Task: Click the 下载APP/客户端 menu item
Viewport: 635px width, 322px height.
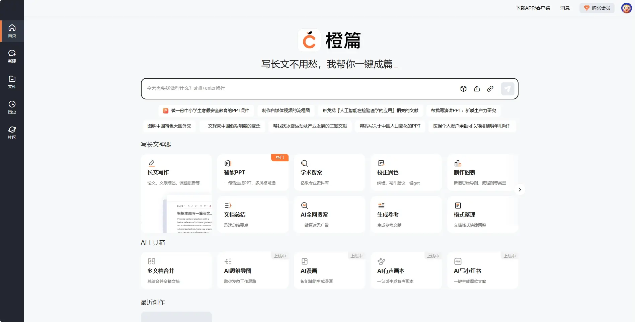Action: pos(533,8)
